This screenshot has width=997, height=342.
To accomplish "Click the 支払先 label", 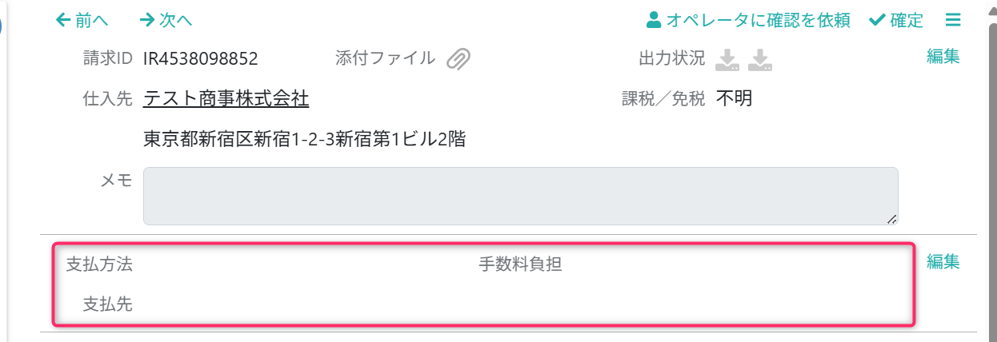I will pos(108,304).
